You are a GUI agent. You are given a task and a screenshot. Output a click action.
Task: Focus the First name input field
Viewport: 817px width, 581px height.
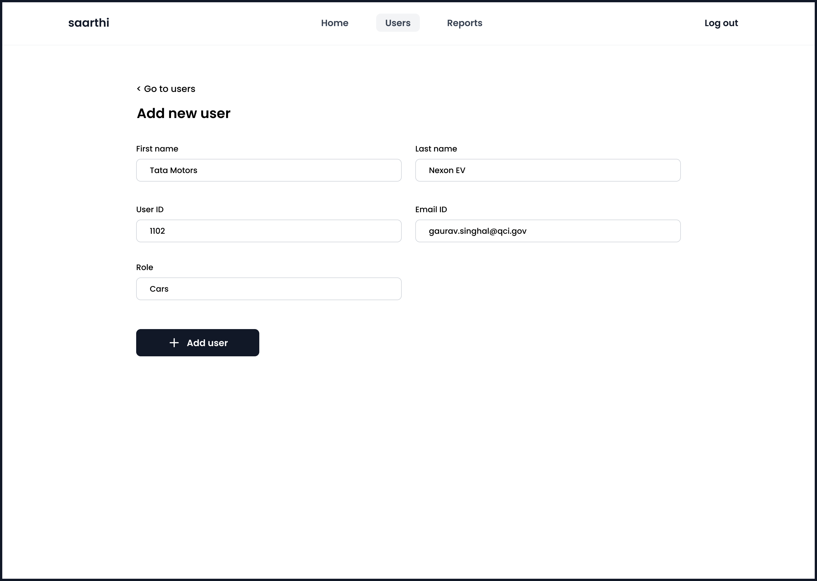(x=269, y=170)
